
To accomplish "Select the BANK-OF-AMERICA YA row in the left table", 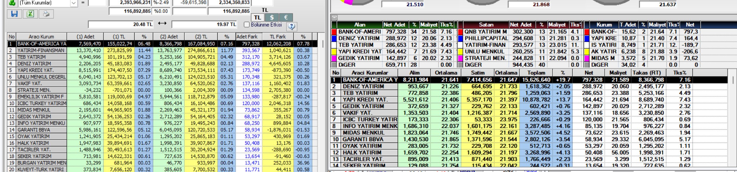I will [162, 44].
